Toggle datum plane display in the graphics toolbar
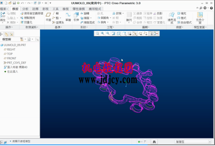The width and height of the screenshot is (215, 146). pos(140,33)
